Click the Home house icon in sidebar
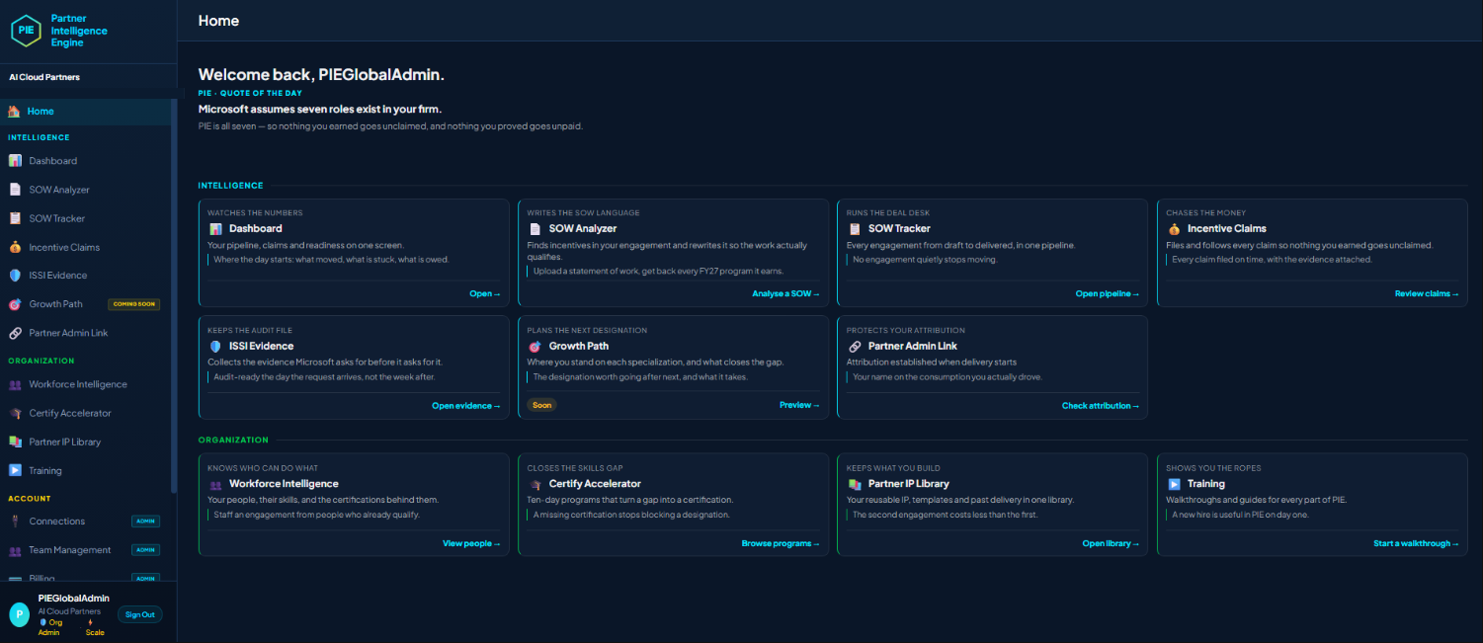 [x=14, y=112]
